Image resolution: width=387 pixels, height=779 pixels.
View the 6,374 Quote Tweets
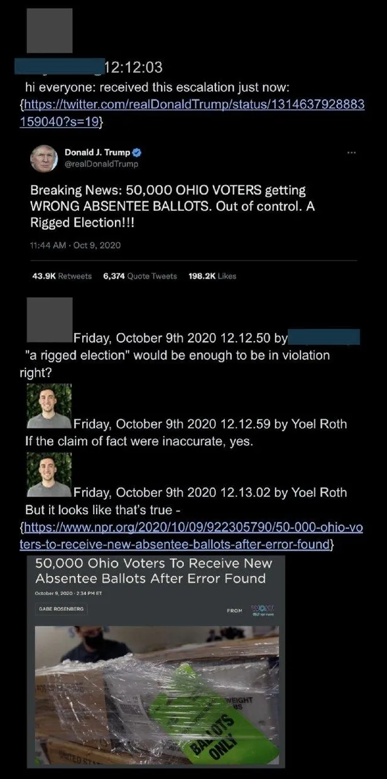pos(140,276)
